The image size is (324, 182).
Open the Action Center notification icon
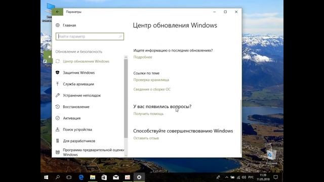tap(275, 177)
